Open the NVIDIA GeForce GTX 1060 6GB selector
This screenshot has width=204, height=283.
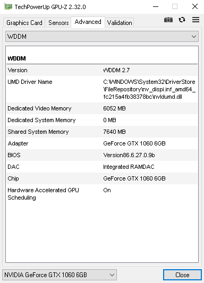coord(59,275)
